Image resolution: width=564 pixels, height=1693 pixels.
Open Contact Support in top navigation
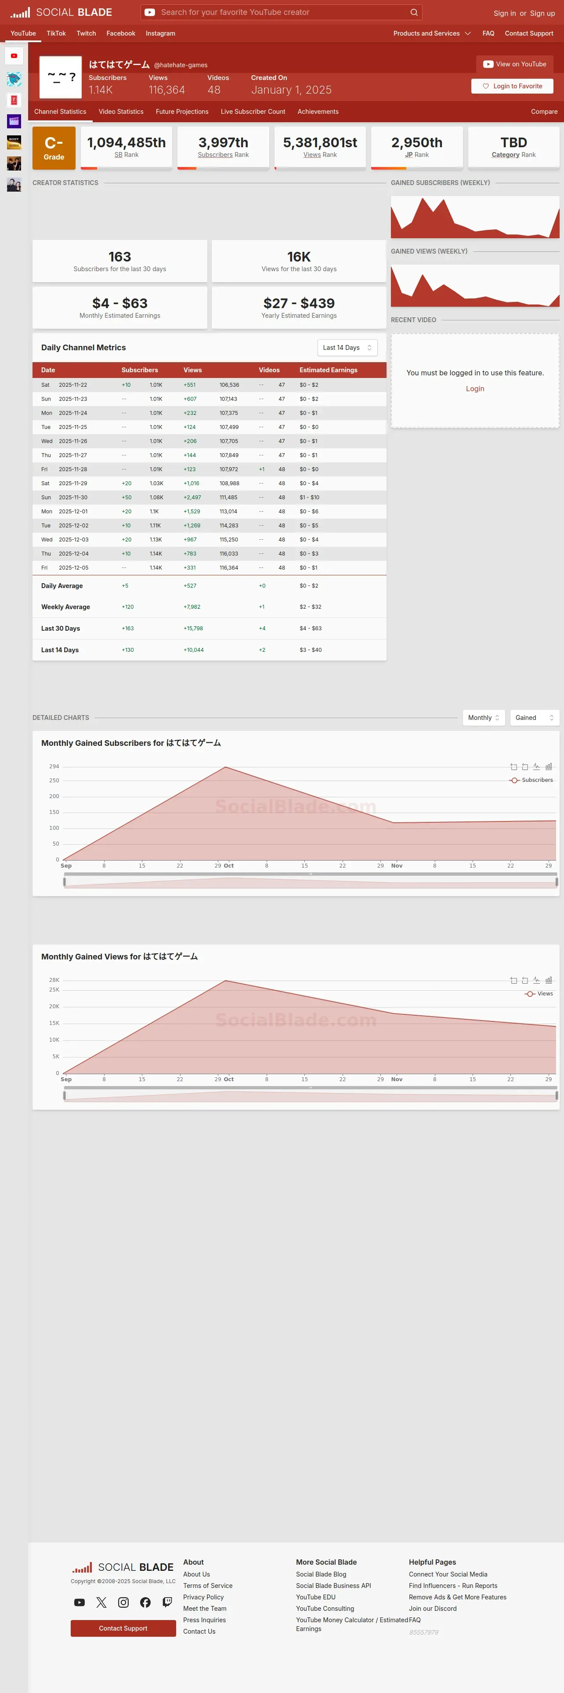(x=528, y=33)
